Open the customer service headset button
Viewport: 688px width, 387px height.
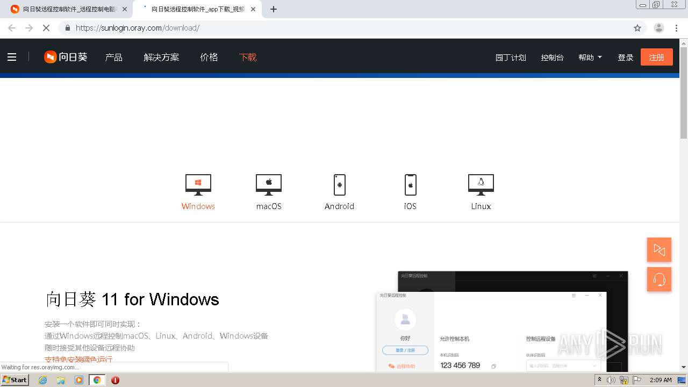pos(659,279)
